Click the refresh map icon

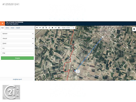(43, 28)
